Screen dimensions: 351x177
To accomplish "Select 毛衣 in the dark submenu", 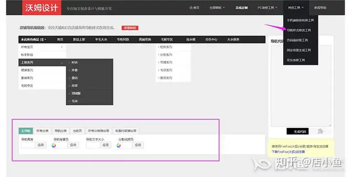I will pos(74,101).
